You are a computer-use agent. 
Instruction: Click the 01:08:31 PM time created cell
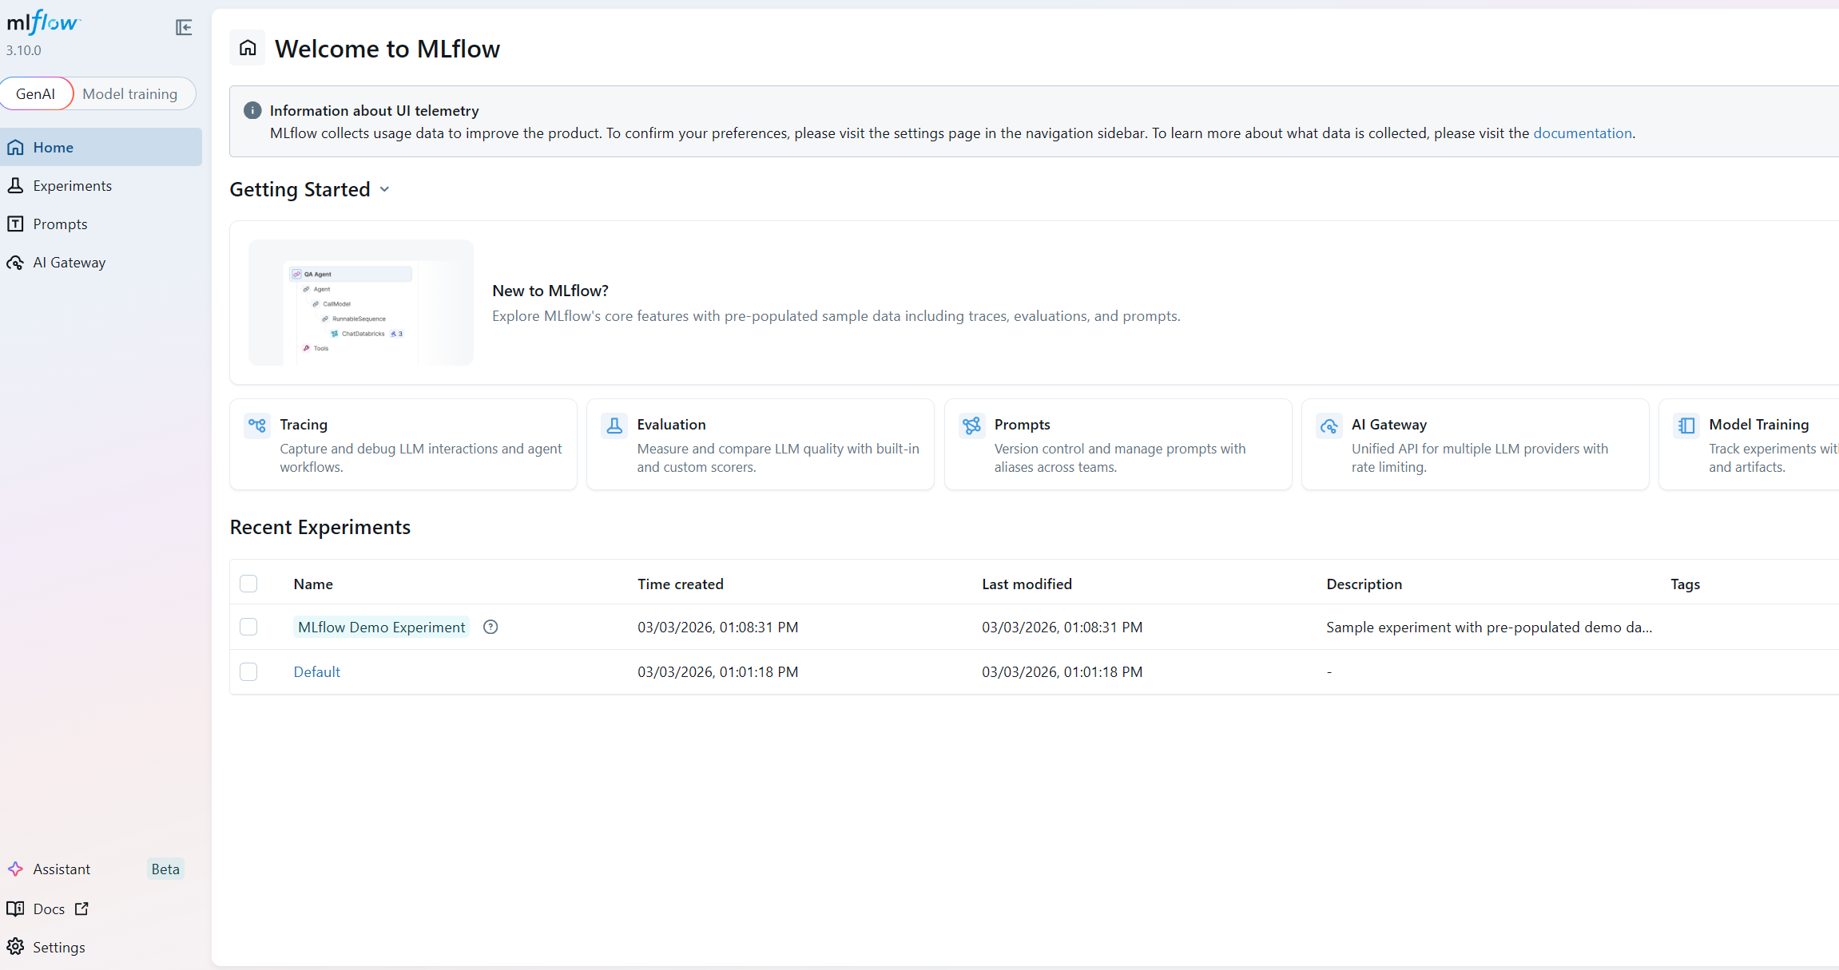coord(718,628)
